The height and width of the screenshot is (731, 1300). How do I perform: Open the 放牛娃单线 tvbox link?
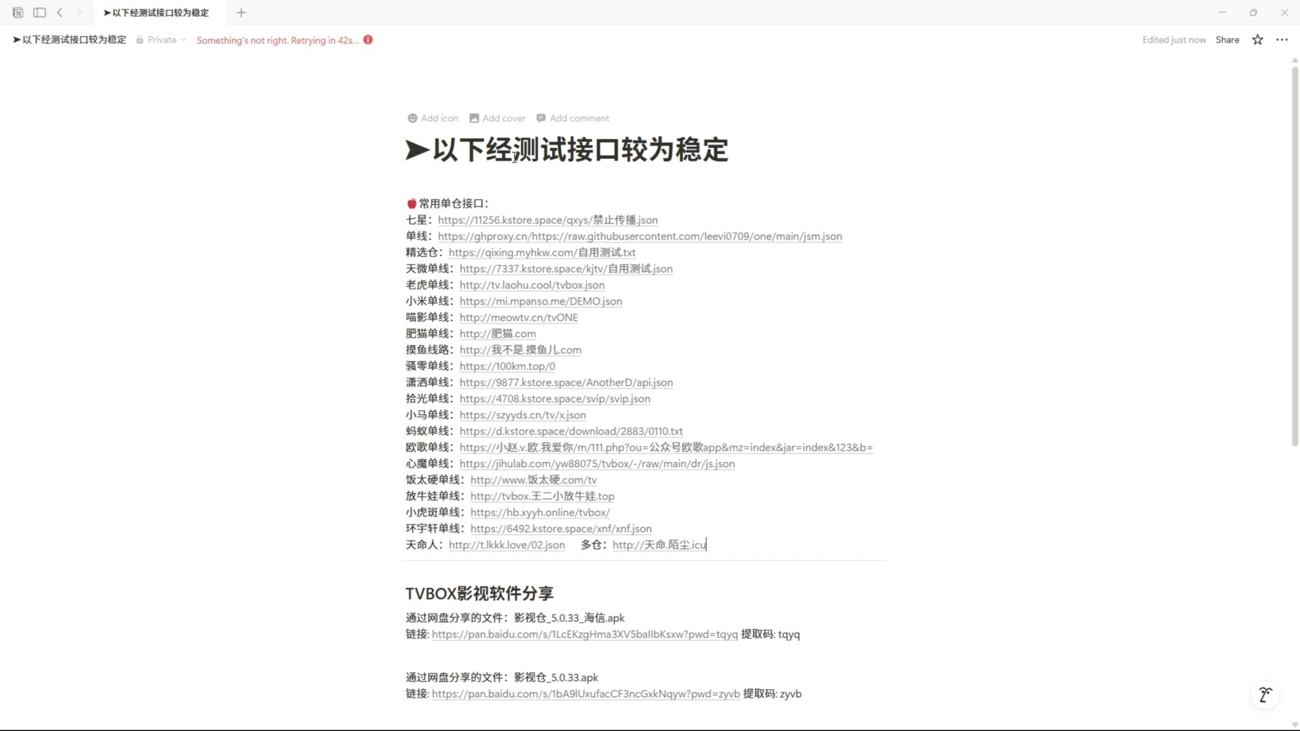click(x=542, y=496)
